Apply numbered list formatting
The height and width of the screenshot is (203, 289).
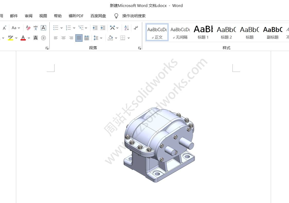[68, 28]
